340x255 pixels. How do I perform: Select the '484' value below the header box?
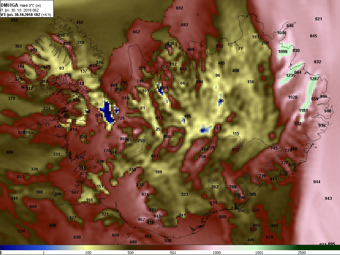click(x=14, y=20)
